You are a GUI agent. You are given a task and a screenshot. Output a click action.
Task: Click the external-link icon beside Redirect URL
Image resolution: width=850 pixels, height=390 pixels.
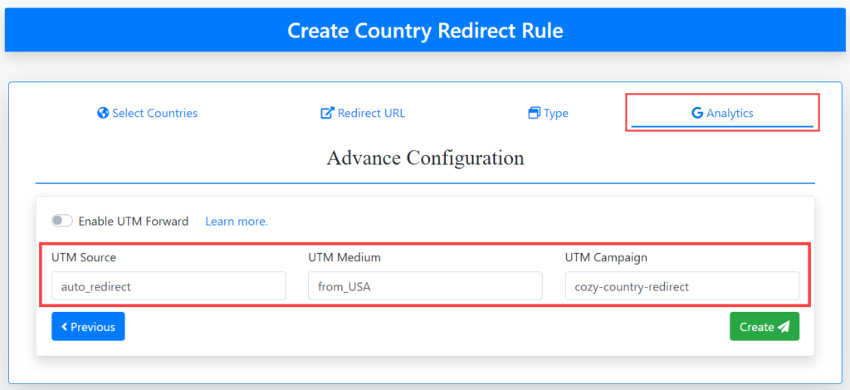327,113
